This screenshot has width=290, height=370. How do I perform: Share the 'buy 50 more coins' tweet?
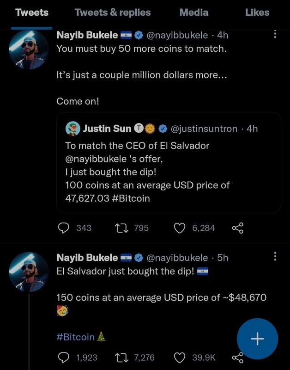pos(237,228)
